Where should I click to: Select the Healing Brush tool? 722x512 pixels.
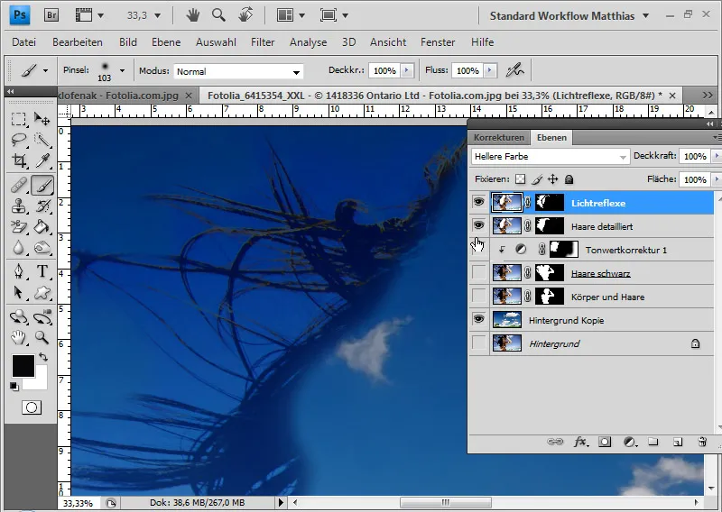coord(19,186)
